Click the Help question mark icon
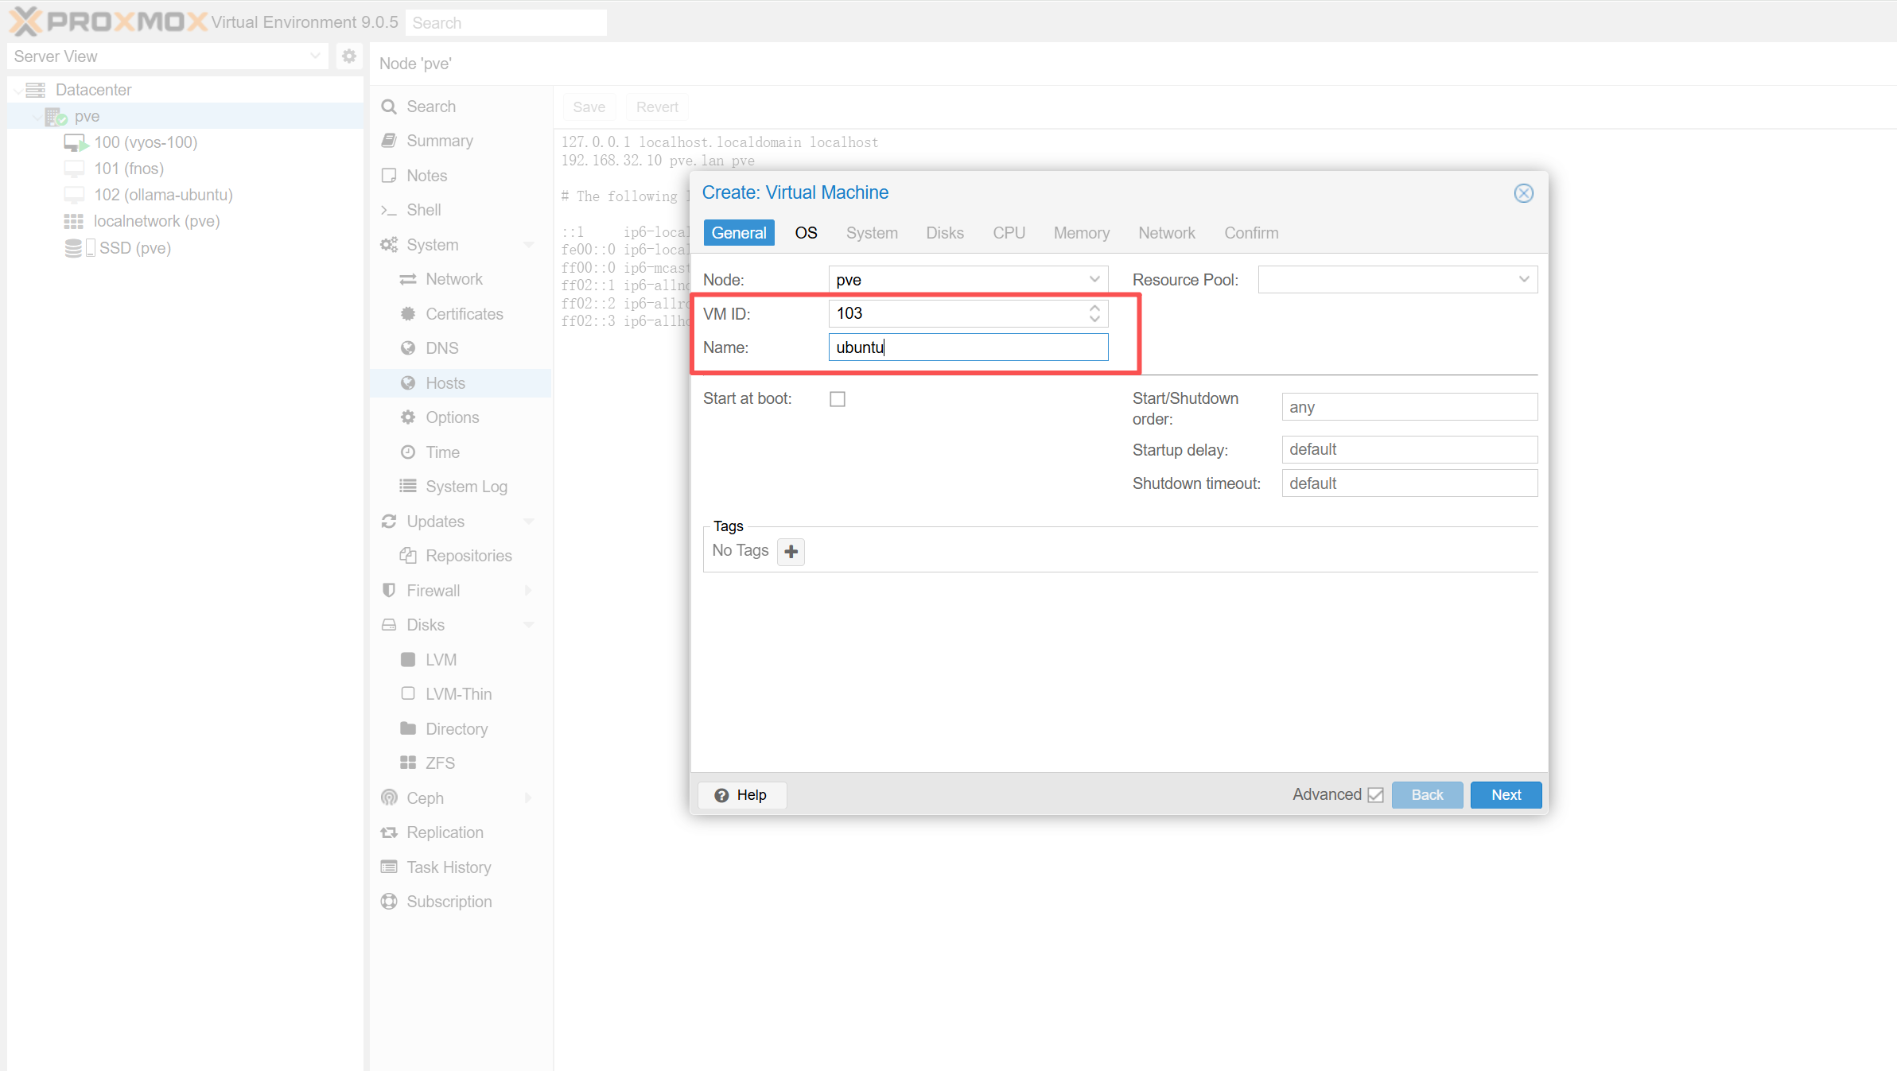Screen dimensions: 1897x1071 [x=721, y=795]
